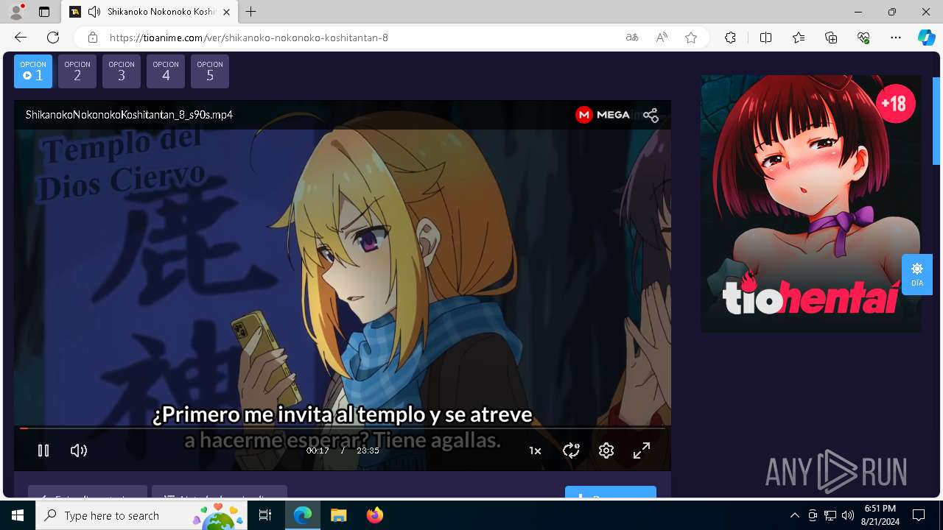This screenshot has width=943, height=530.
Task: Open Microsoft Edge from the taskbar
Action: click(303, 515)
